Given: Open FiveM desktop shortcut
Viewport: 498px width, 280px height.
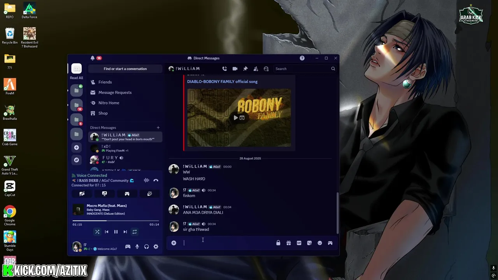Looking at the screenshot, I should coord(10,87).
